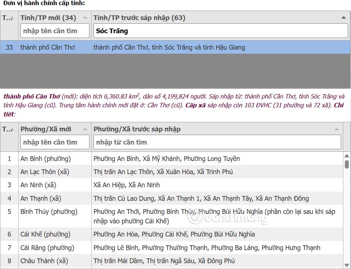Click the sort arrow on "Tỉnh/TP trước sáp nhập (63)" header

tap(344, 17)
